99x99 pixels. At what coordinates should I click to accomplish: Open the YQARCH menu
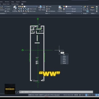(24, 2)
